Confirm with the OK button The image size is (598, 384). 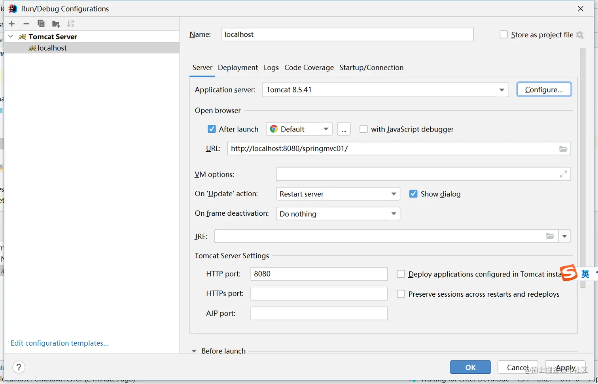470,367
